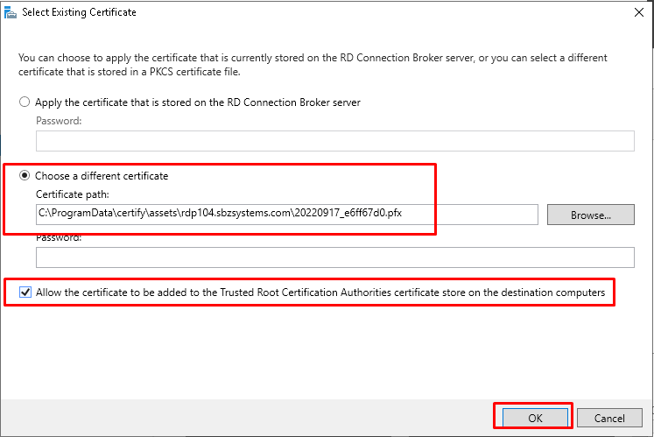Click the 'Certificate path:' label
The image size is (654, 437).
(73, 194)
